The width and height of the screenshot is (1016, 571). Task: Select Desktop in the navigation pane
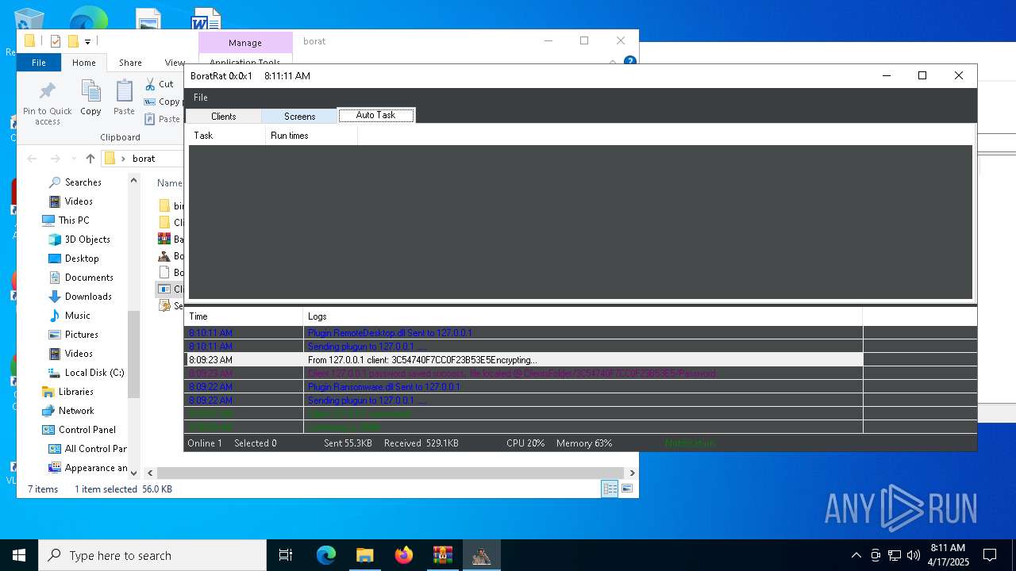[x=82, y=259]
